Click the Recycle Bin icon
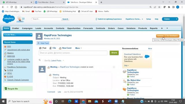Image resolution: width=185 pixels, height=104 pixels. pos(6,89)
